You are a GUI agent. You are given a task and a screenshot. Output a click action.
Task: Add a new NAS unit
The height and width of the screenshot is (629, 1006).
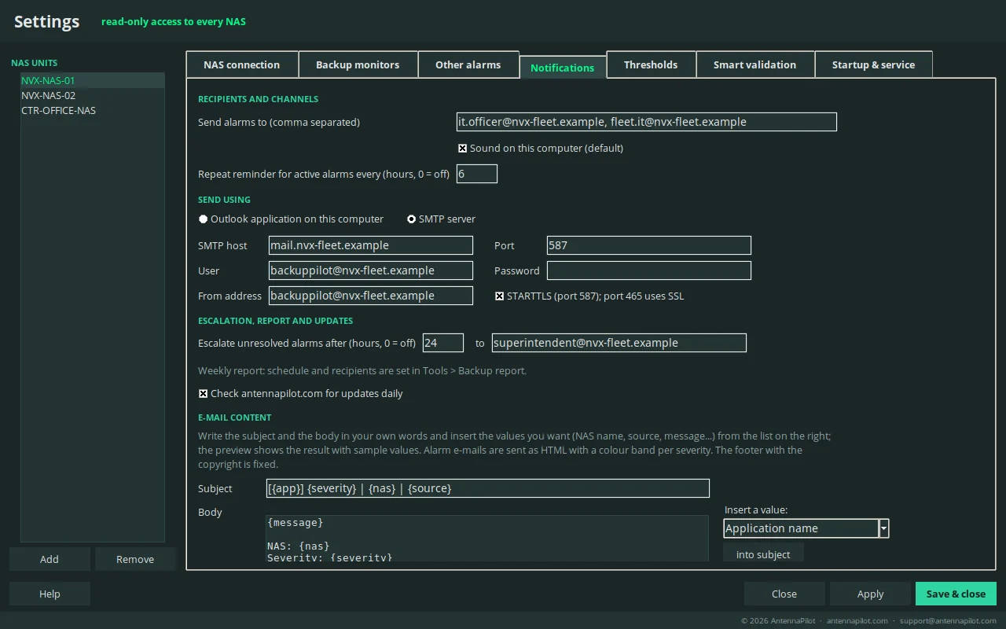coord(50,559)
